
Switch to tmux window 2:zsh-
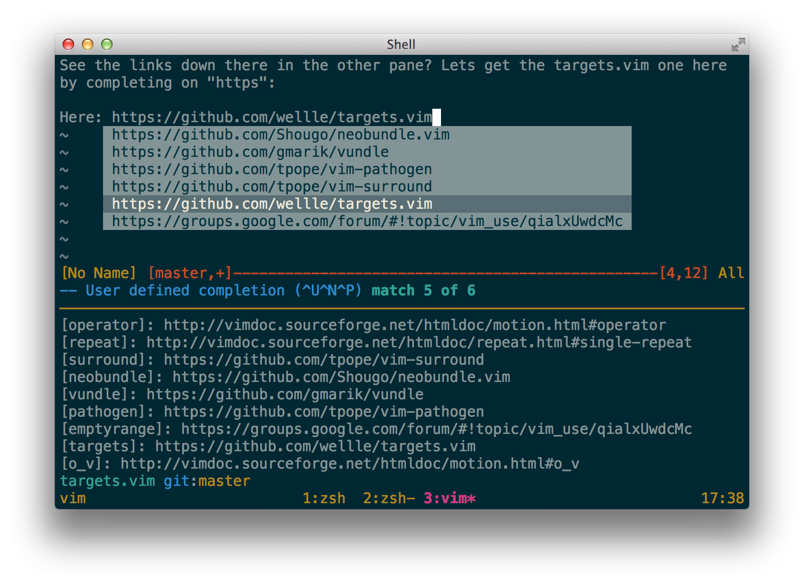point(389,498)
